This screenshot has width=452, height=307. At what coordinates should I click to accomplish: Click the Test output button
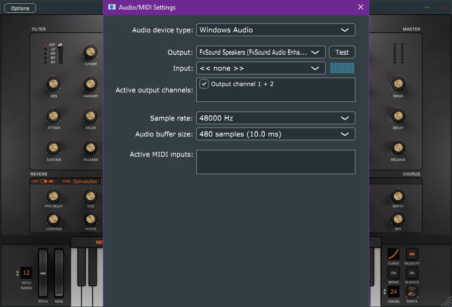pos(342,52)
